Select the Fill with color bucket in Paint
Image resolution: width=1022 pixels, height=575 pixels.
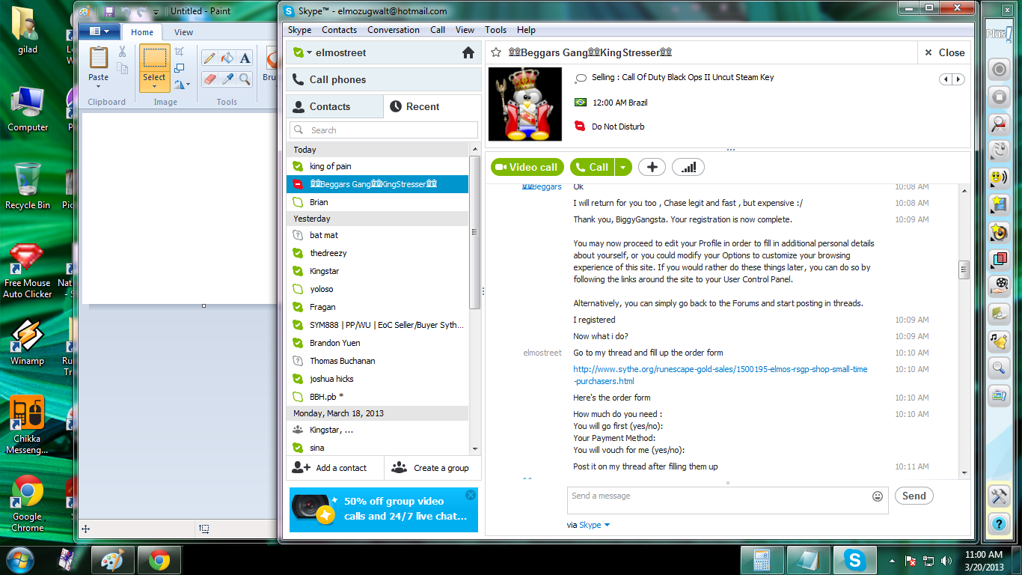point(227,58)
